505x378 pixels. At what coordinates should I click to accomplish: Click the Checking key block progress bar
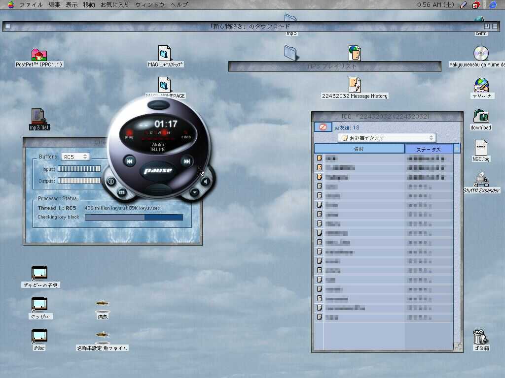coord(134,217)
